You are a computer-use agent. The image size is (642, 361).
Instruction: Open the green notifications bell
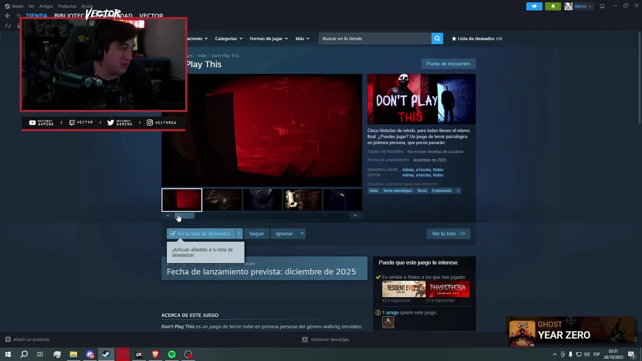[x=553, y=6]
